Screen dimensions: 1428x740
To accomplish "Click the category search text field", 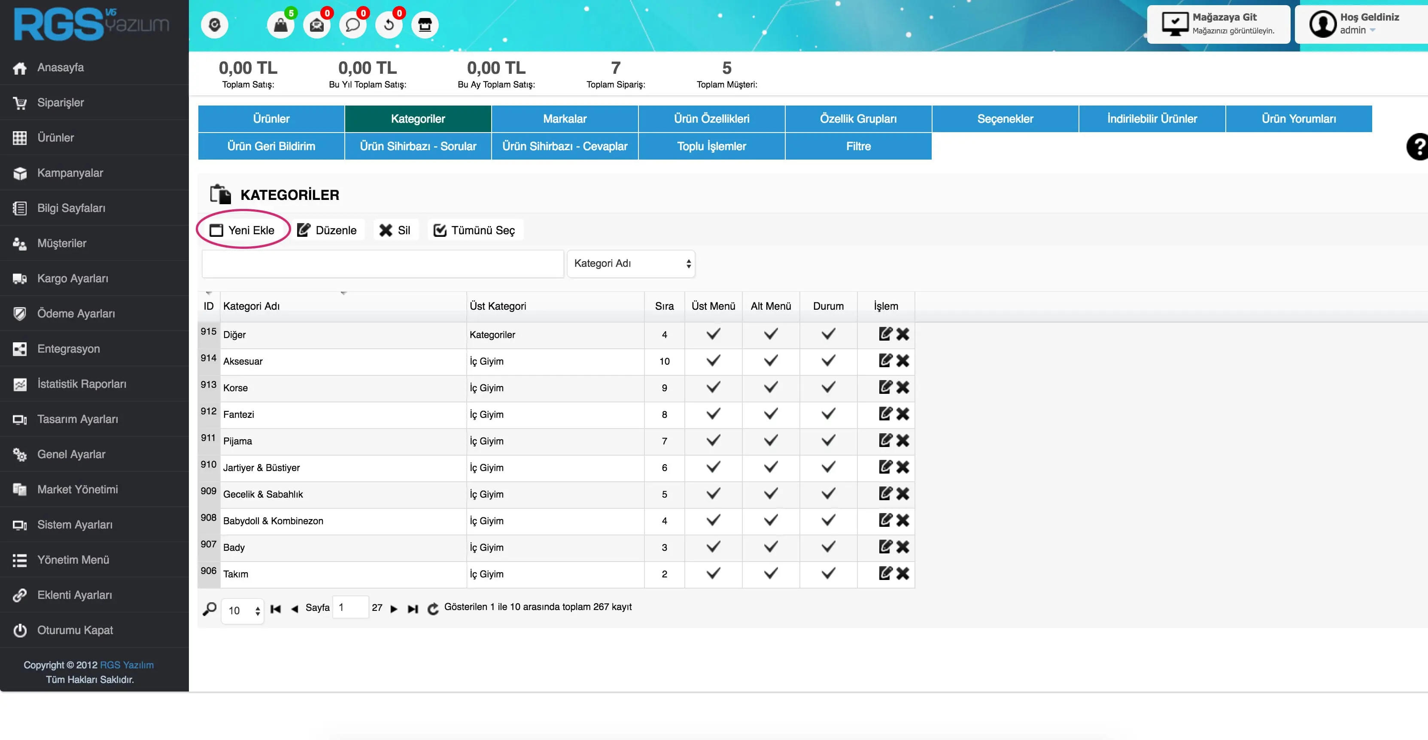I will click(383, 264).
